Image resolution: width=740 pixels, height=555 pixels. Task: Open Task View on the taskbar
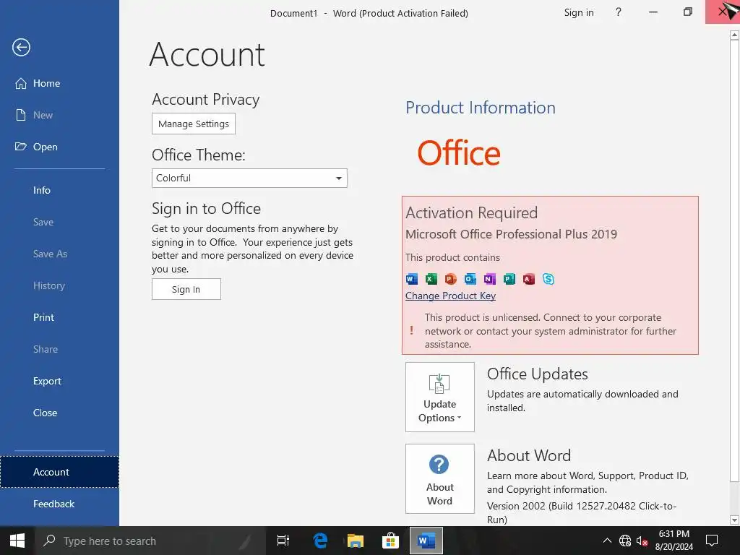point(283,541)
